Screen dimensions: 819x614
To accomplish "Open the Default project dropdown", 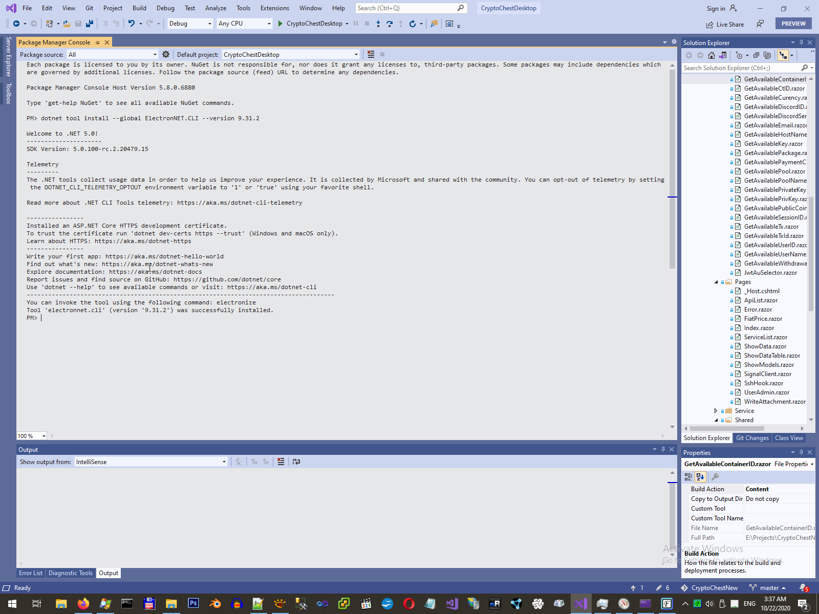I will click(x=291, y=54).
